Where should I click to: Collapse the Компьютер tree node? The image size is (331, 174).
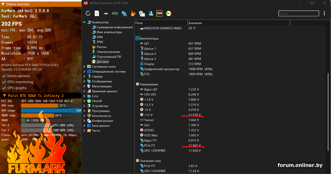(x=85, y=22)
